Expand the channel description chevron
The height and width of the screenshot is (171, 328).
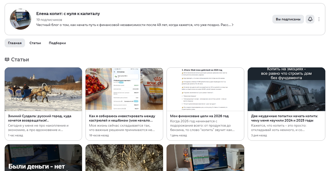pos(233,25)
